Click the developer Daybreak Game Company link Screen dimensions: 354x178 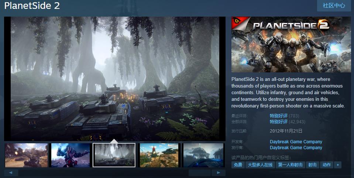pyautogui.click(x=296, y=142)
